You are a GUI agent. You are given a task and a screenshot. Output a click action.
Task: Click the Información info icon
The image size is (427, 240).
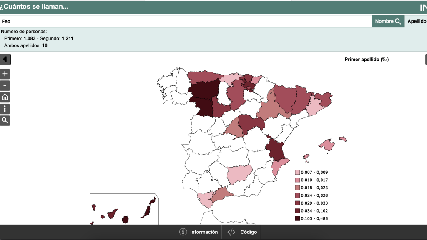[183, 232]
